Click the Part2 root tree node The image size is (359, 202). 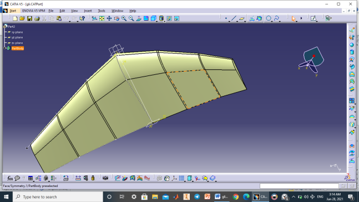pos(12,27)
